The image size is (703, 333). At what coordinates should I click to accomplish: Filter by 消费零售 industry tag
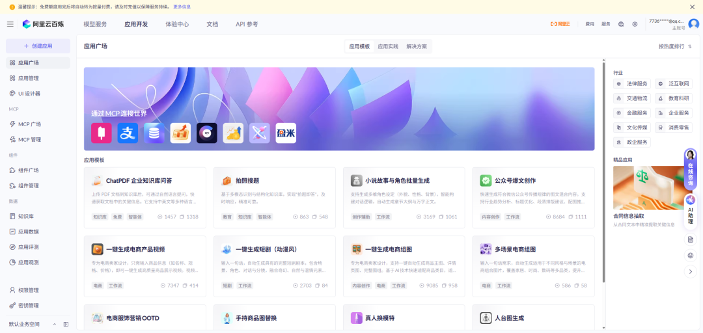point(674,127)
